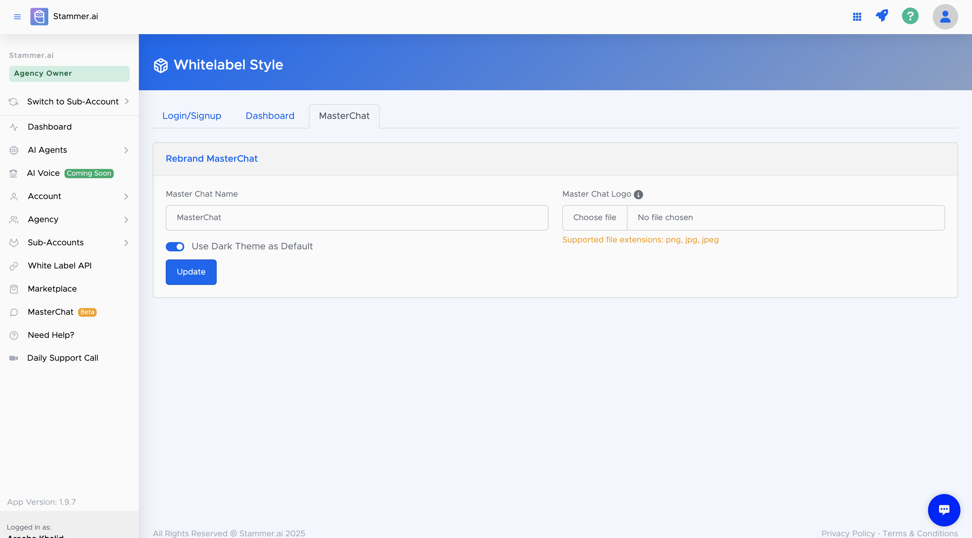Click the Stammer.ai owl logo
Viewport: 972px width, 538px height.
tap(39, 16)
